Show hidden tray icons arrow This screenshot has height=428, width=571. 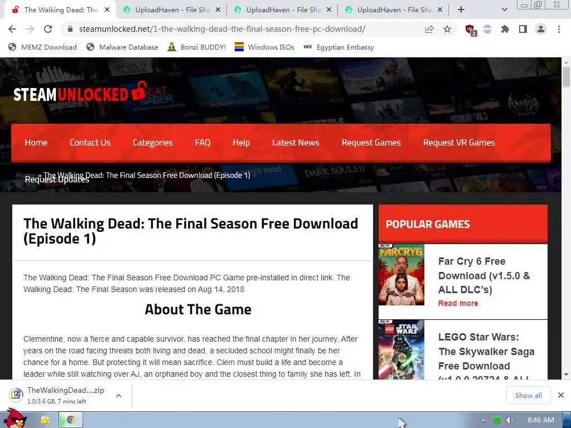coord(483,420)
